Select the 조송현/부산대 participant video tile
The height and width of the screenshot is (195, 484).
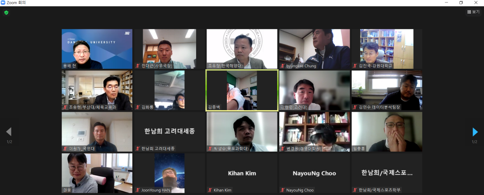pyautogui.click(x=97, y=90)
